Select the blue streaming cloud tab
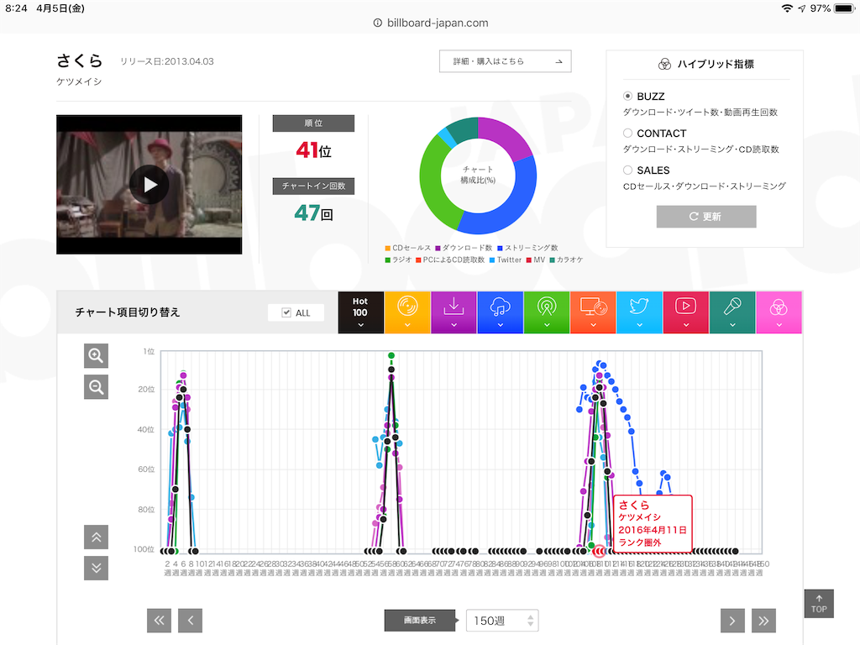860x645 pixels. click(501, 312)
